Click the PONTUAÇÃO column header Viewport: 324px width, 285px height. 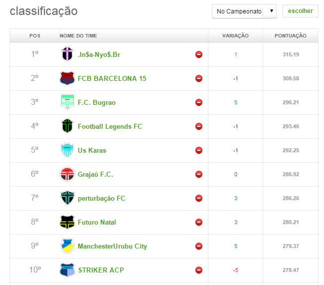click(x=290, y=36)
